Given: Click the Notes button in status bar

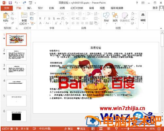Looking at the screenshot, I should tap(69, 129).
